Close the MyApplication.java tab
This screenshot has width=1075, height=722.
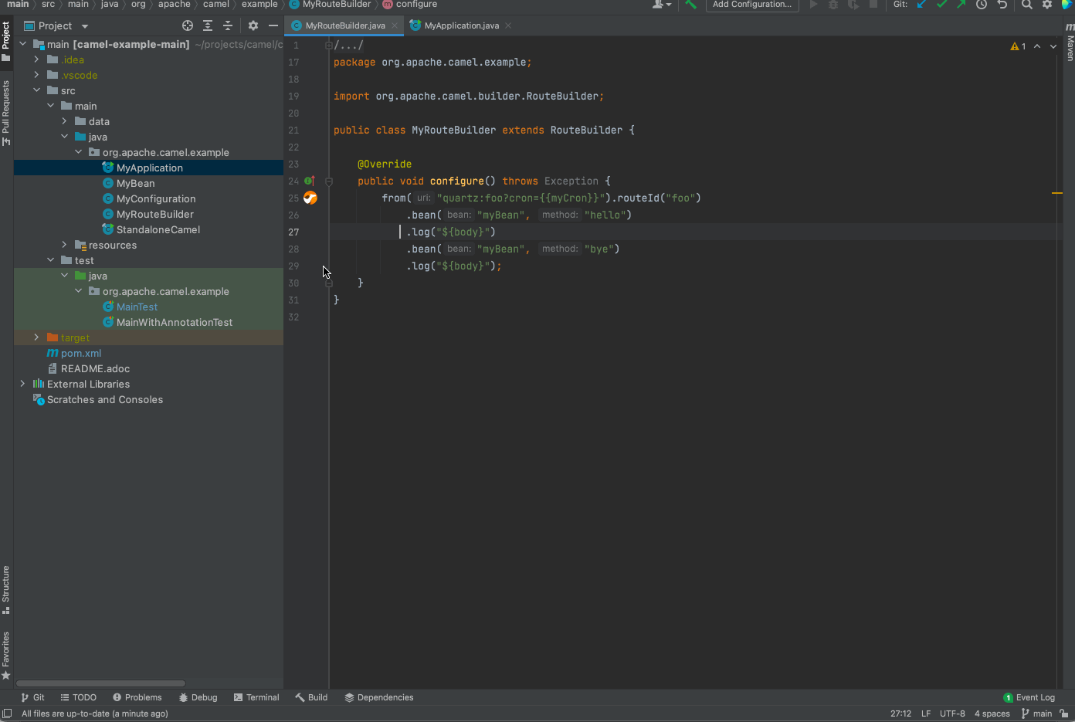(x=508, y=25)
